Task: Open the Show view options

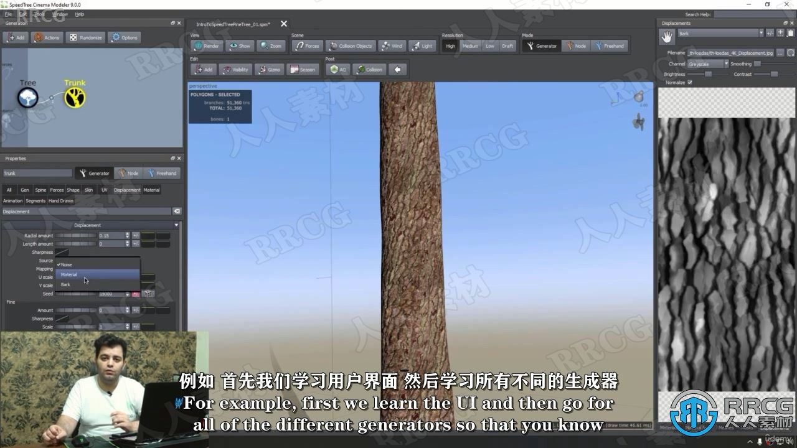Action: pos(240,46)
